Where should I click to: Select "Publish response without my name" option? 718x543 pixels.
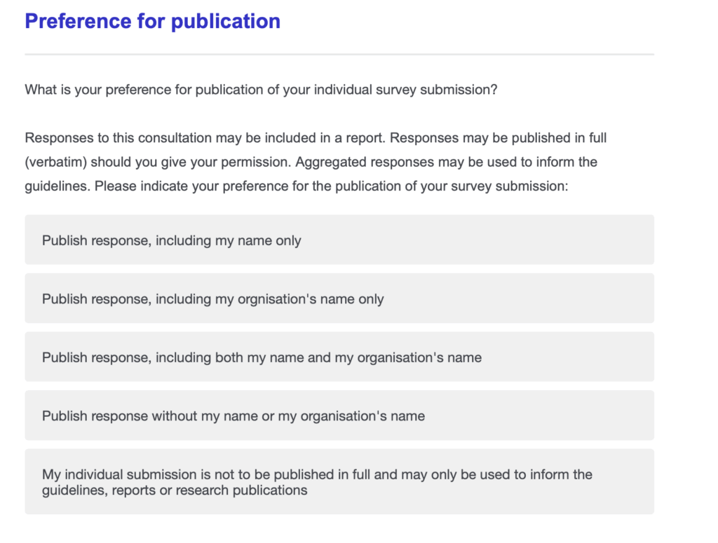pos(339,416)
